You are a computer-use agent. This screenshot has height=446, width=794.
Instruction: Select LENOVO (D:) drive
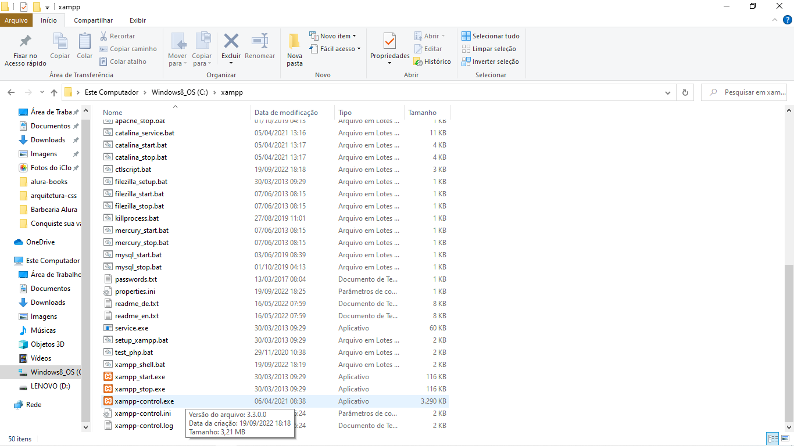pyautogui.click(x=50, y=386)
